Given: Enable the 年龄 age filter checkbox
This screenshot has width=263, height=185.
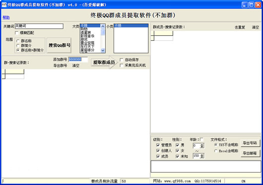Looking at the screenshot, I should (x=201, y=139).
